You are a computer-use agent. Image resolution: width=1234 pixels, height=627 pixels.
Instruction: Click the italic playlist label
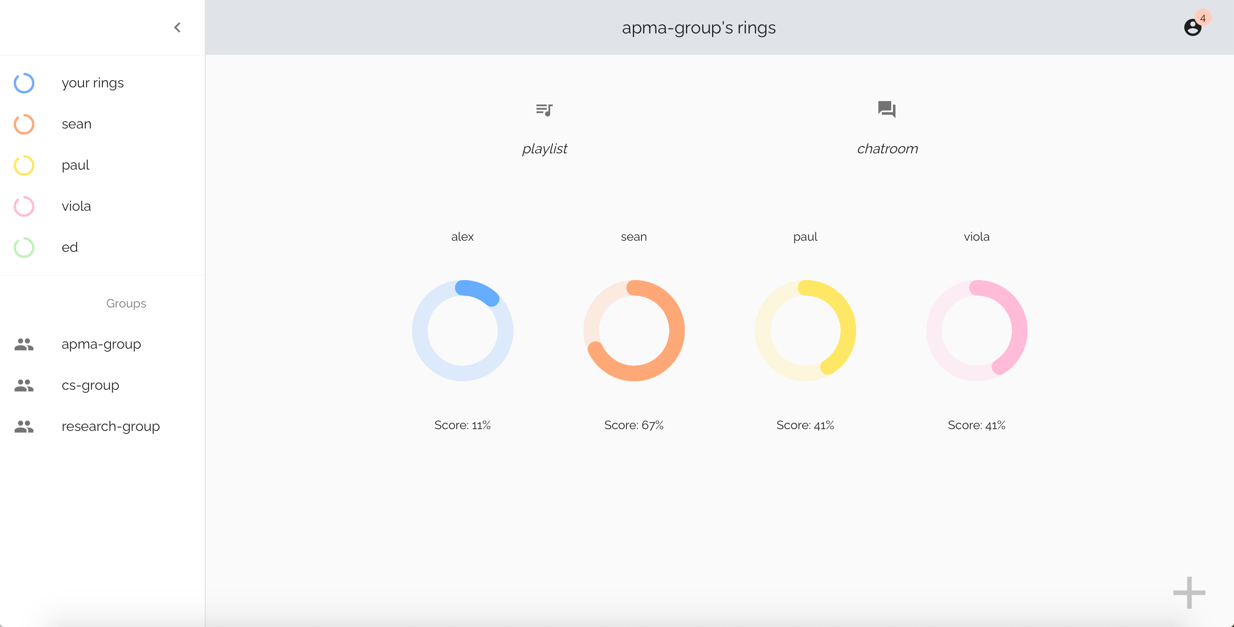544,149
